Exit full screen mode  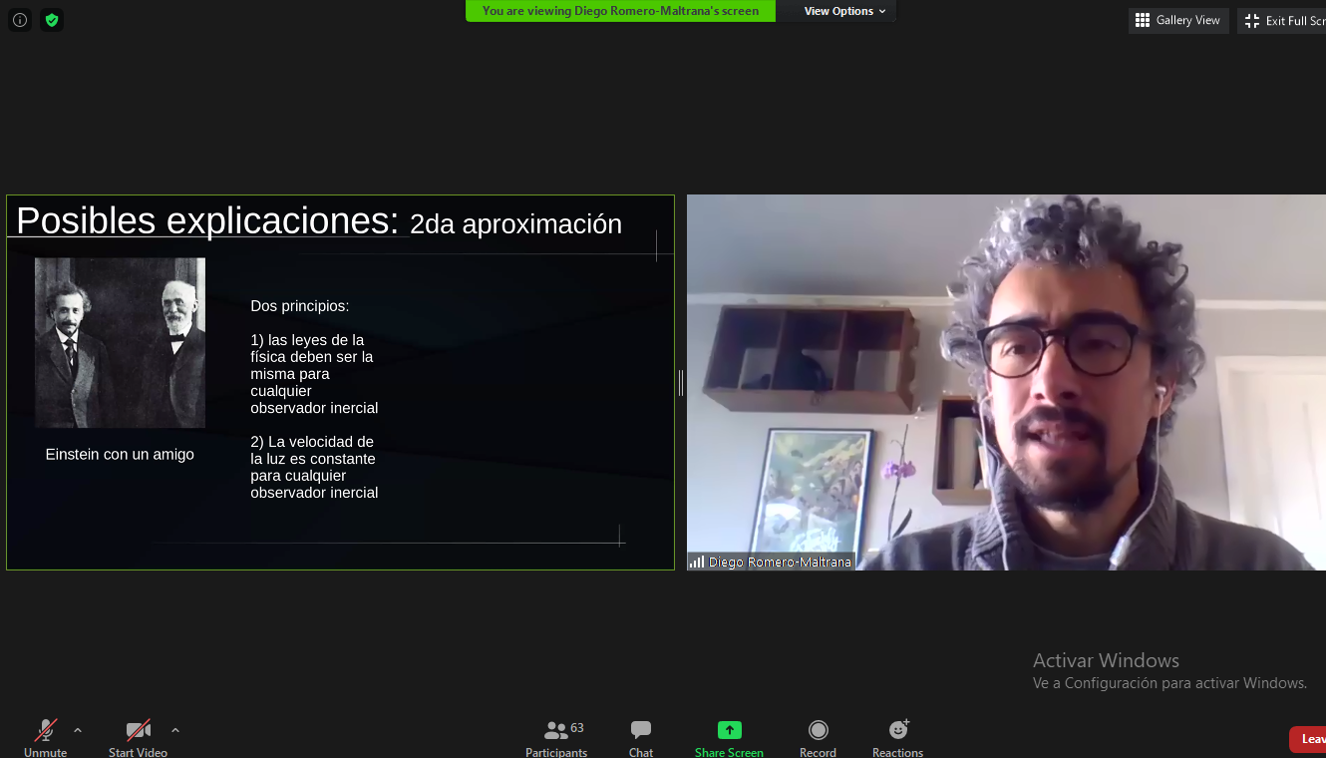1286,20
